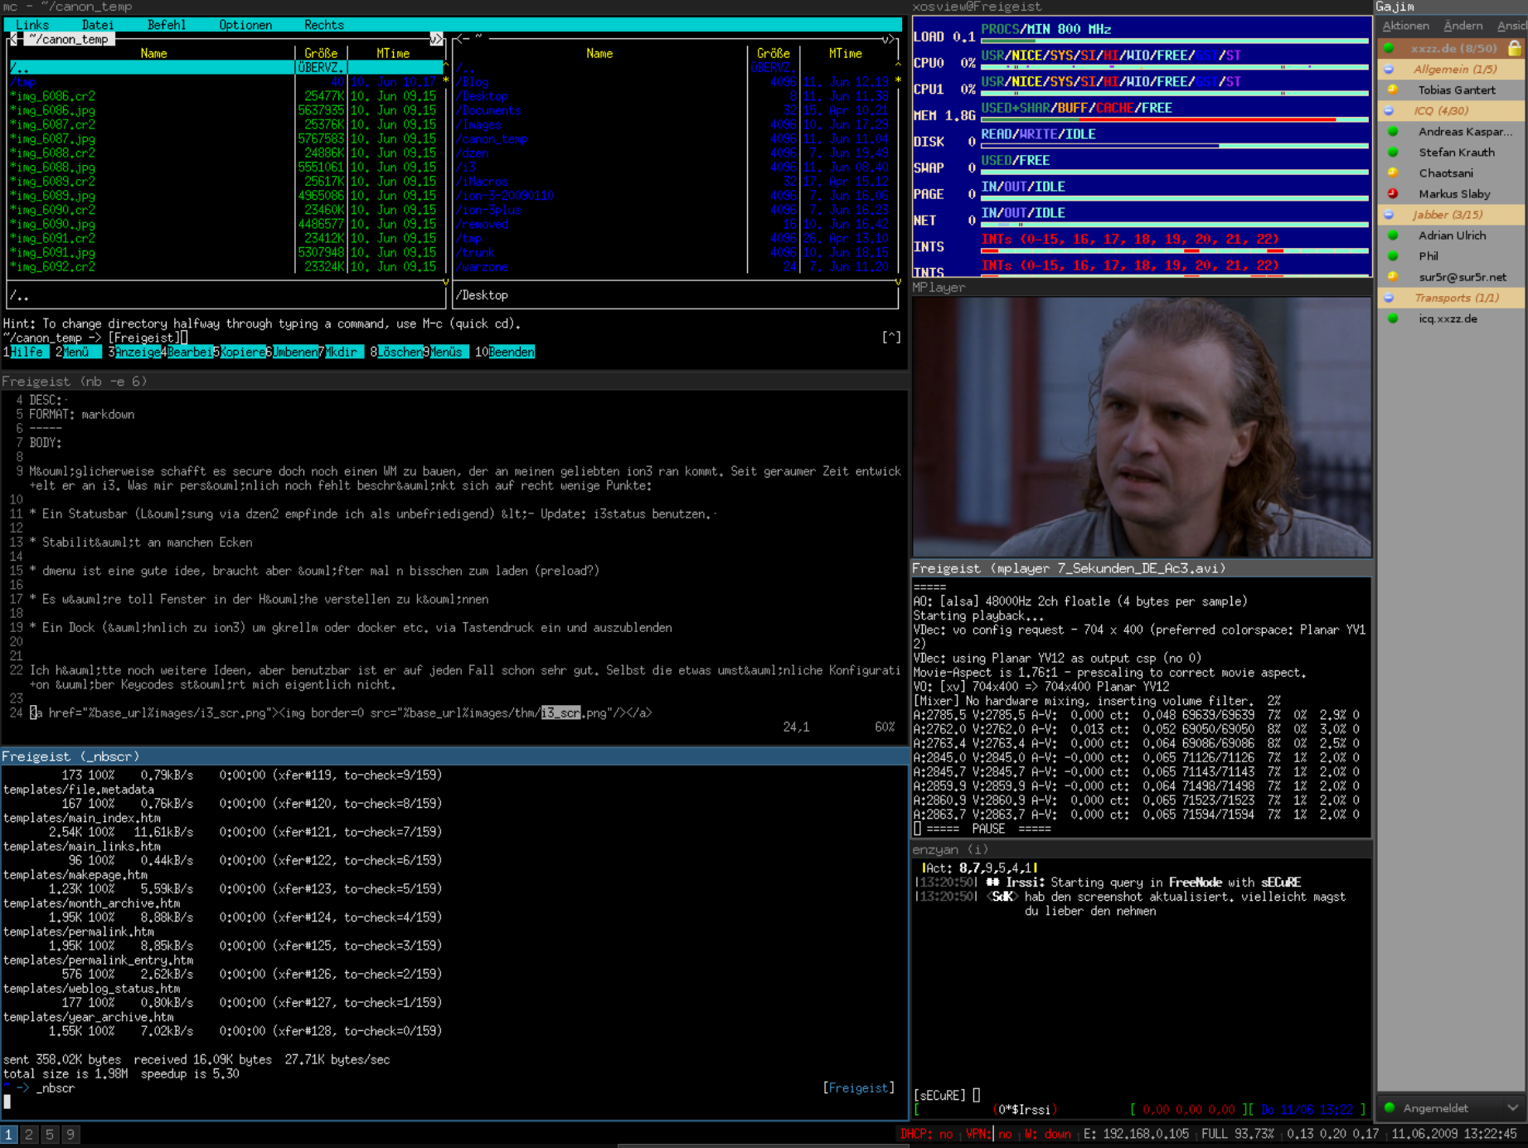Click the date 11.06.2009 13:22:45 in status bar

point(1456,1134)
